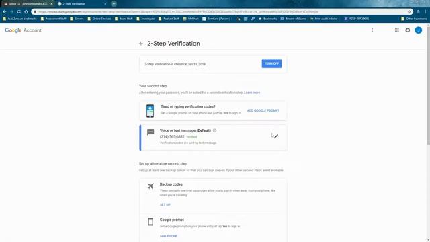430x242 pixels.
Task: Click SET UP under Backup codes
Action: (165, 204)
